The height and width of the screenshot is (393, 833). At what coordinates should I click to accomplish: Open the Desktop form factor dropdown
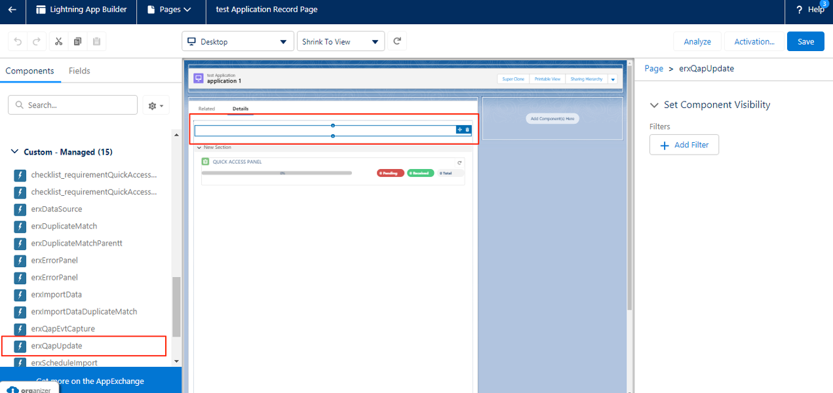coord(237,41)
